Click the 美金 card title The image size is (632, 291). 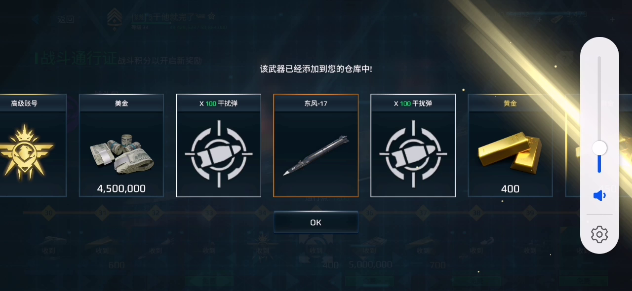click(x=121, y=103)
